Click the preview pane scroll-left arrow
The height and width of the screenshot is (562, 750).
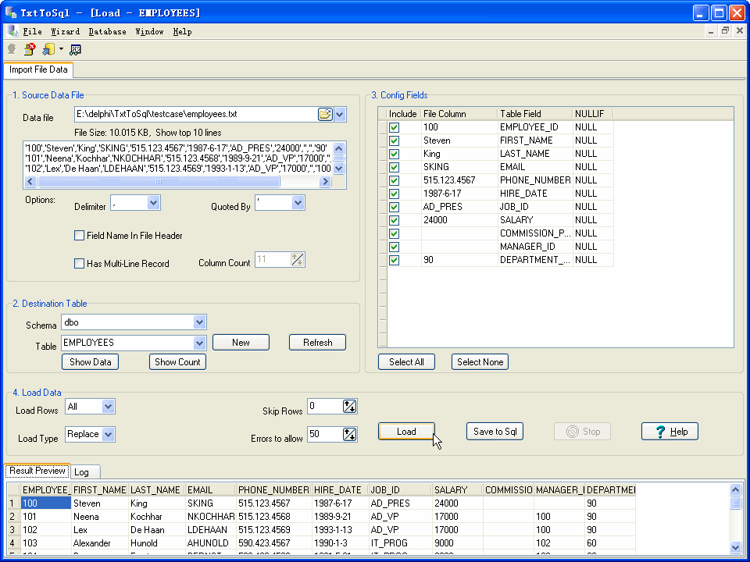tap(30, 182)
